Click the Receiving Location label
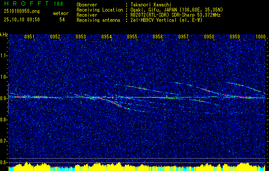 100,10
